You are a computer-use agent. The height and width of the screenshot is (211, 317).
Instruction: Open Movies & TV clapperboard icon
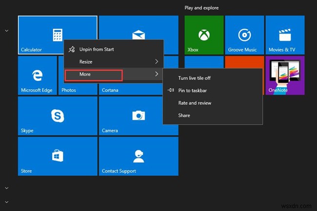click(x=285, y=35)
